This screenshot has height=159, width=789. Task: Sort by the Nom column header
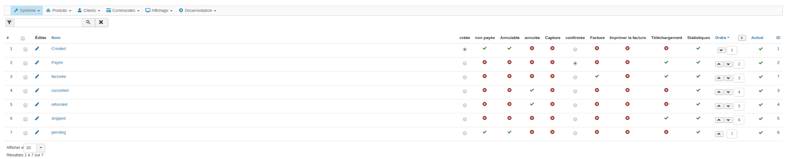(x=56, y=38)
